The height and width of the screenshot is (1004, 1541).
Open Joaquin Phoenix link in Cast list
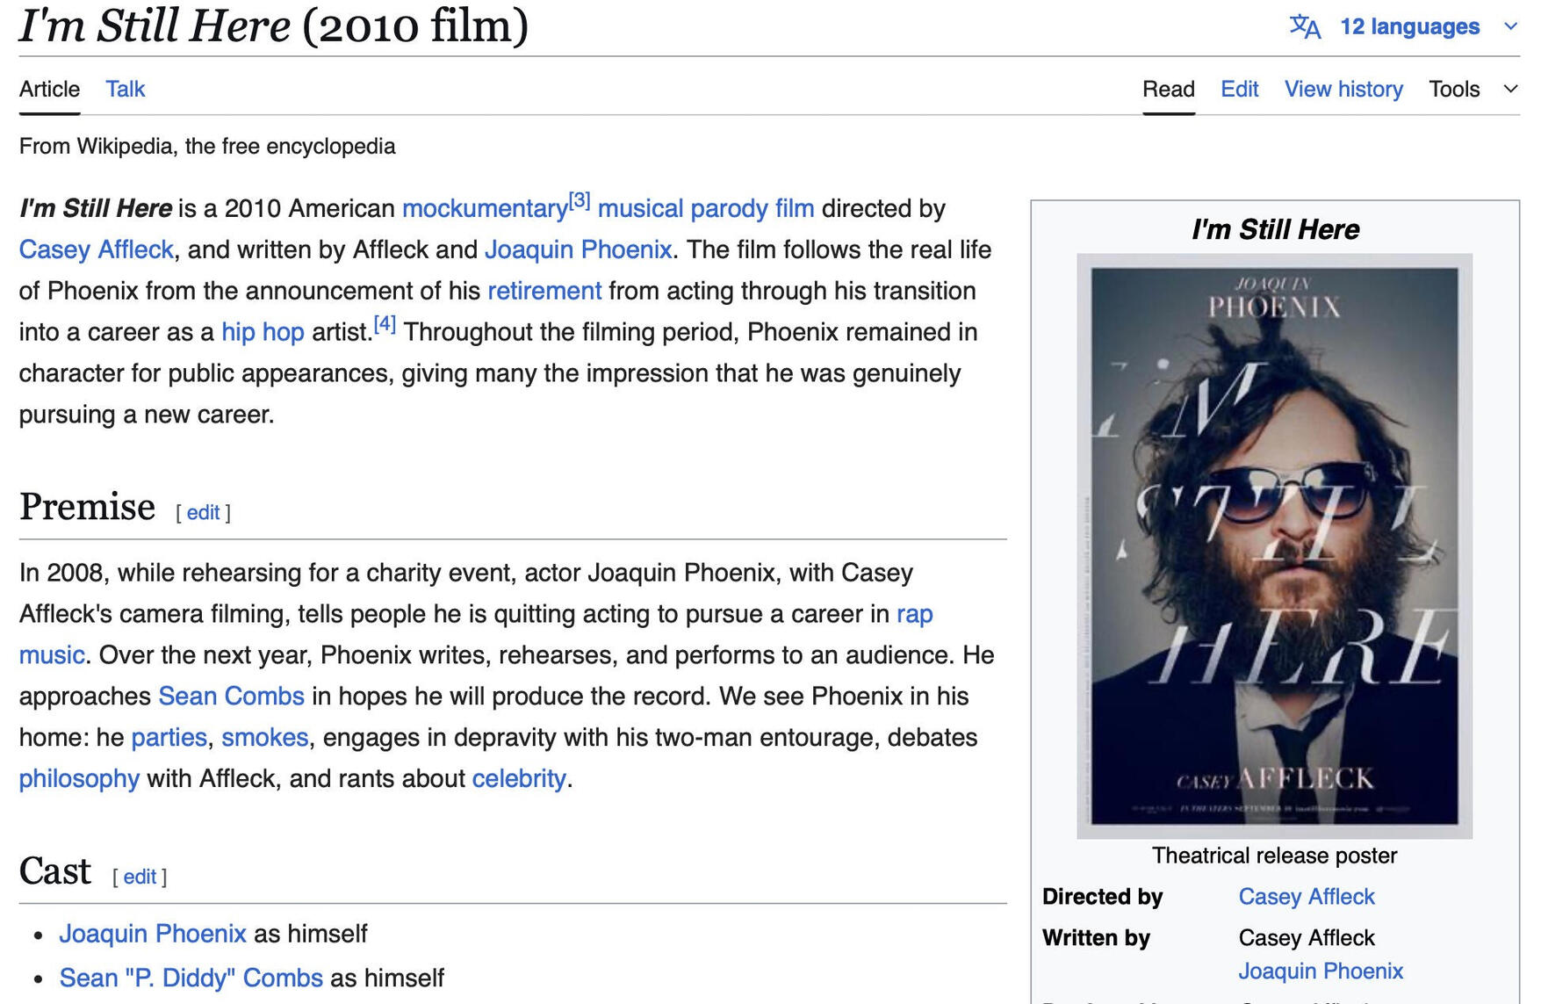(x=152, y=934)
